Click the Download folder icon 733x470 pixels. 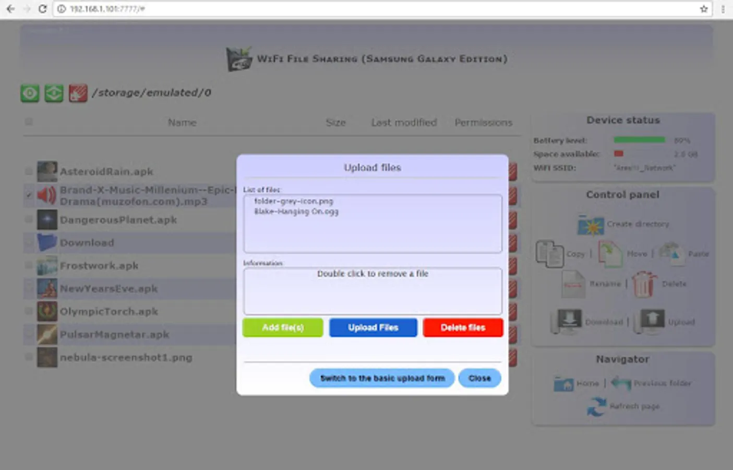pyautogui.click(x=47, y=242)
